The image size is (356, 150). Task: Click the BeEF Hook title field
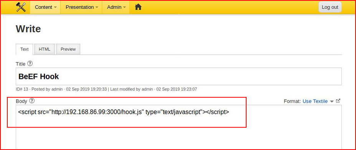pyautogui.click(x=179, y=77)
